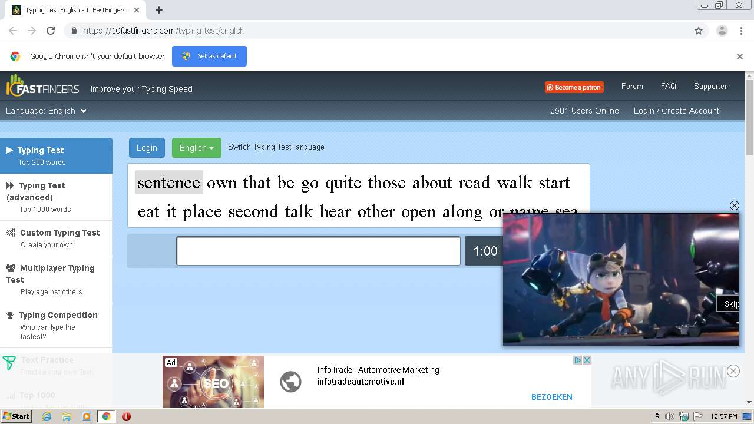Open Multiplayer Typing Test
The image size is (754, 424).
pos(56,280)
